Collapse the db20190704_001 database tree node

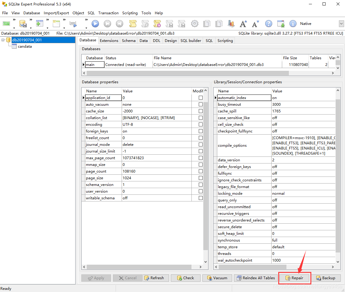click(x=2, y=40)
